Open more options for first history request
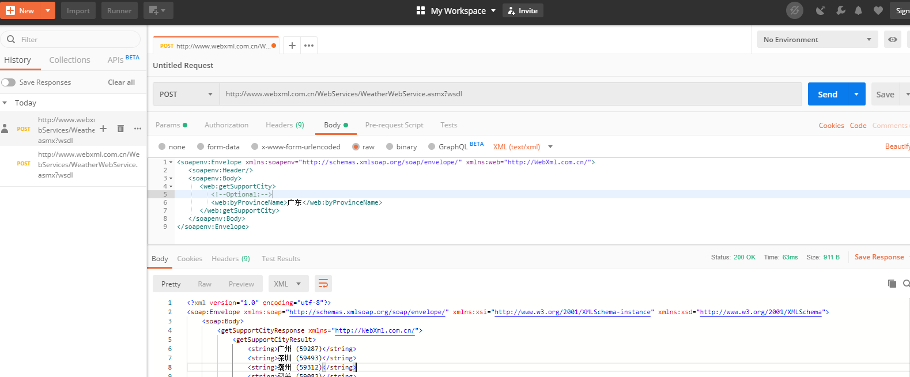This screenshot has height=377, width=910. coord(138,129)
